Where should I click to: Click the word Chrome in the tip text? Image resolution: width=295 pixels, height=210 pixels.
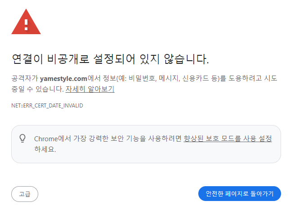coord(46,139)
